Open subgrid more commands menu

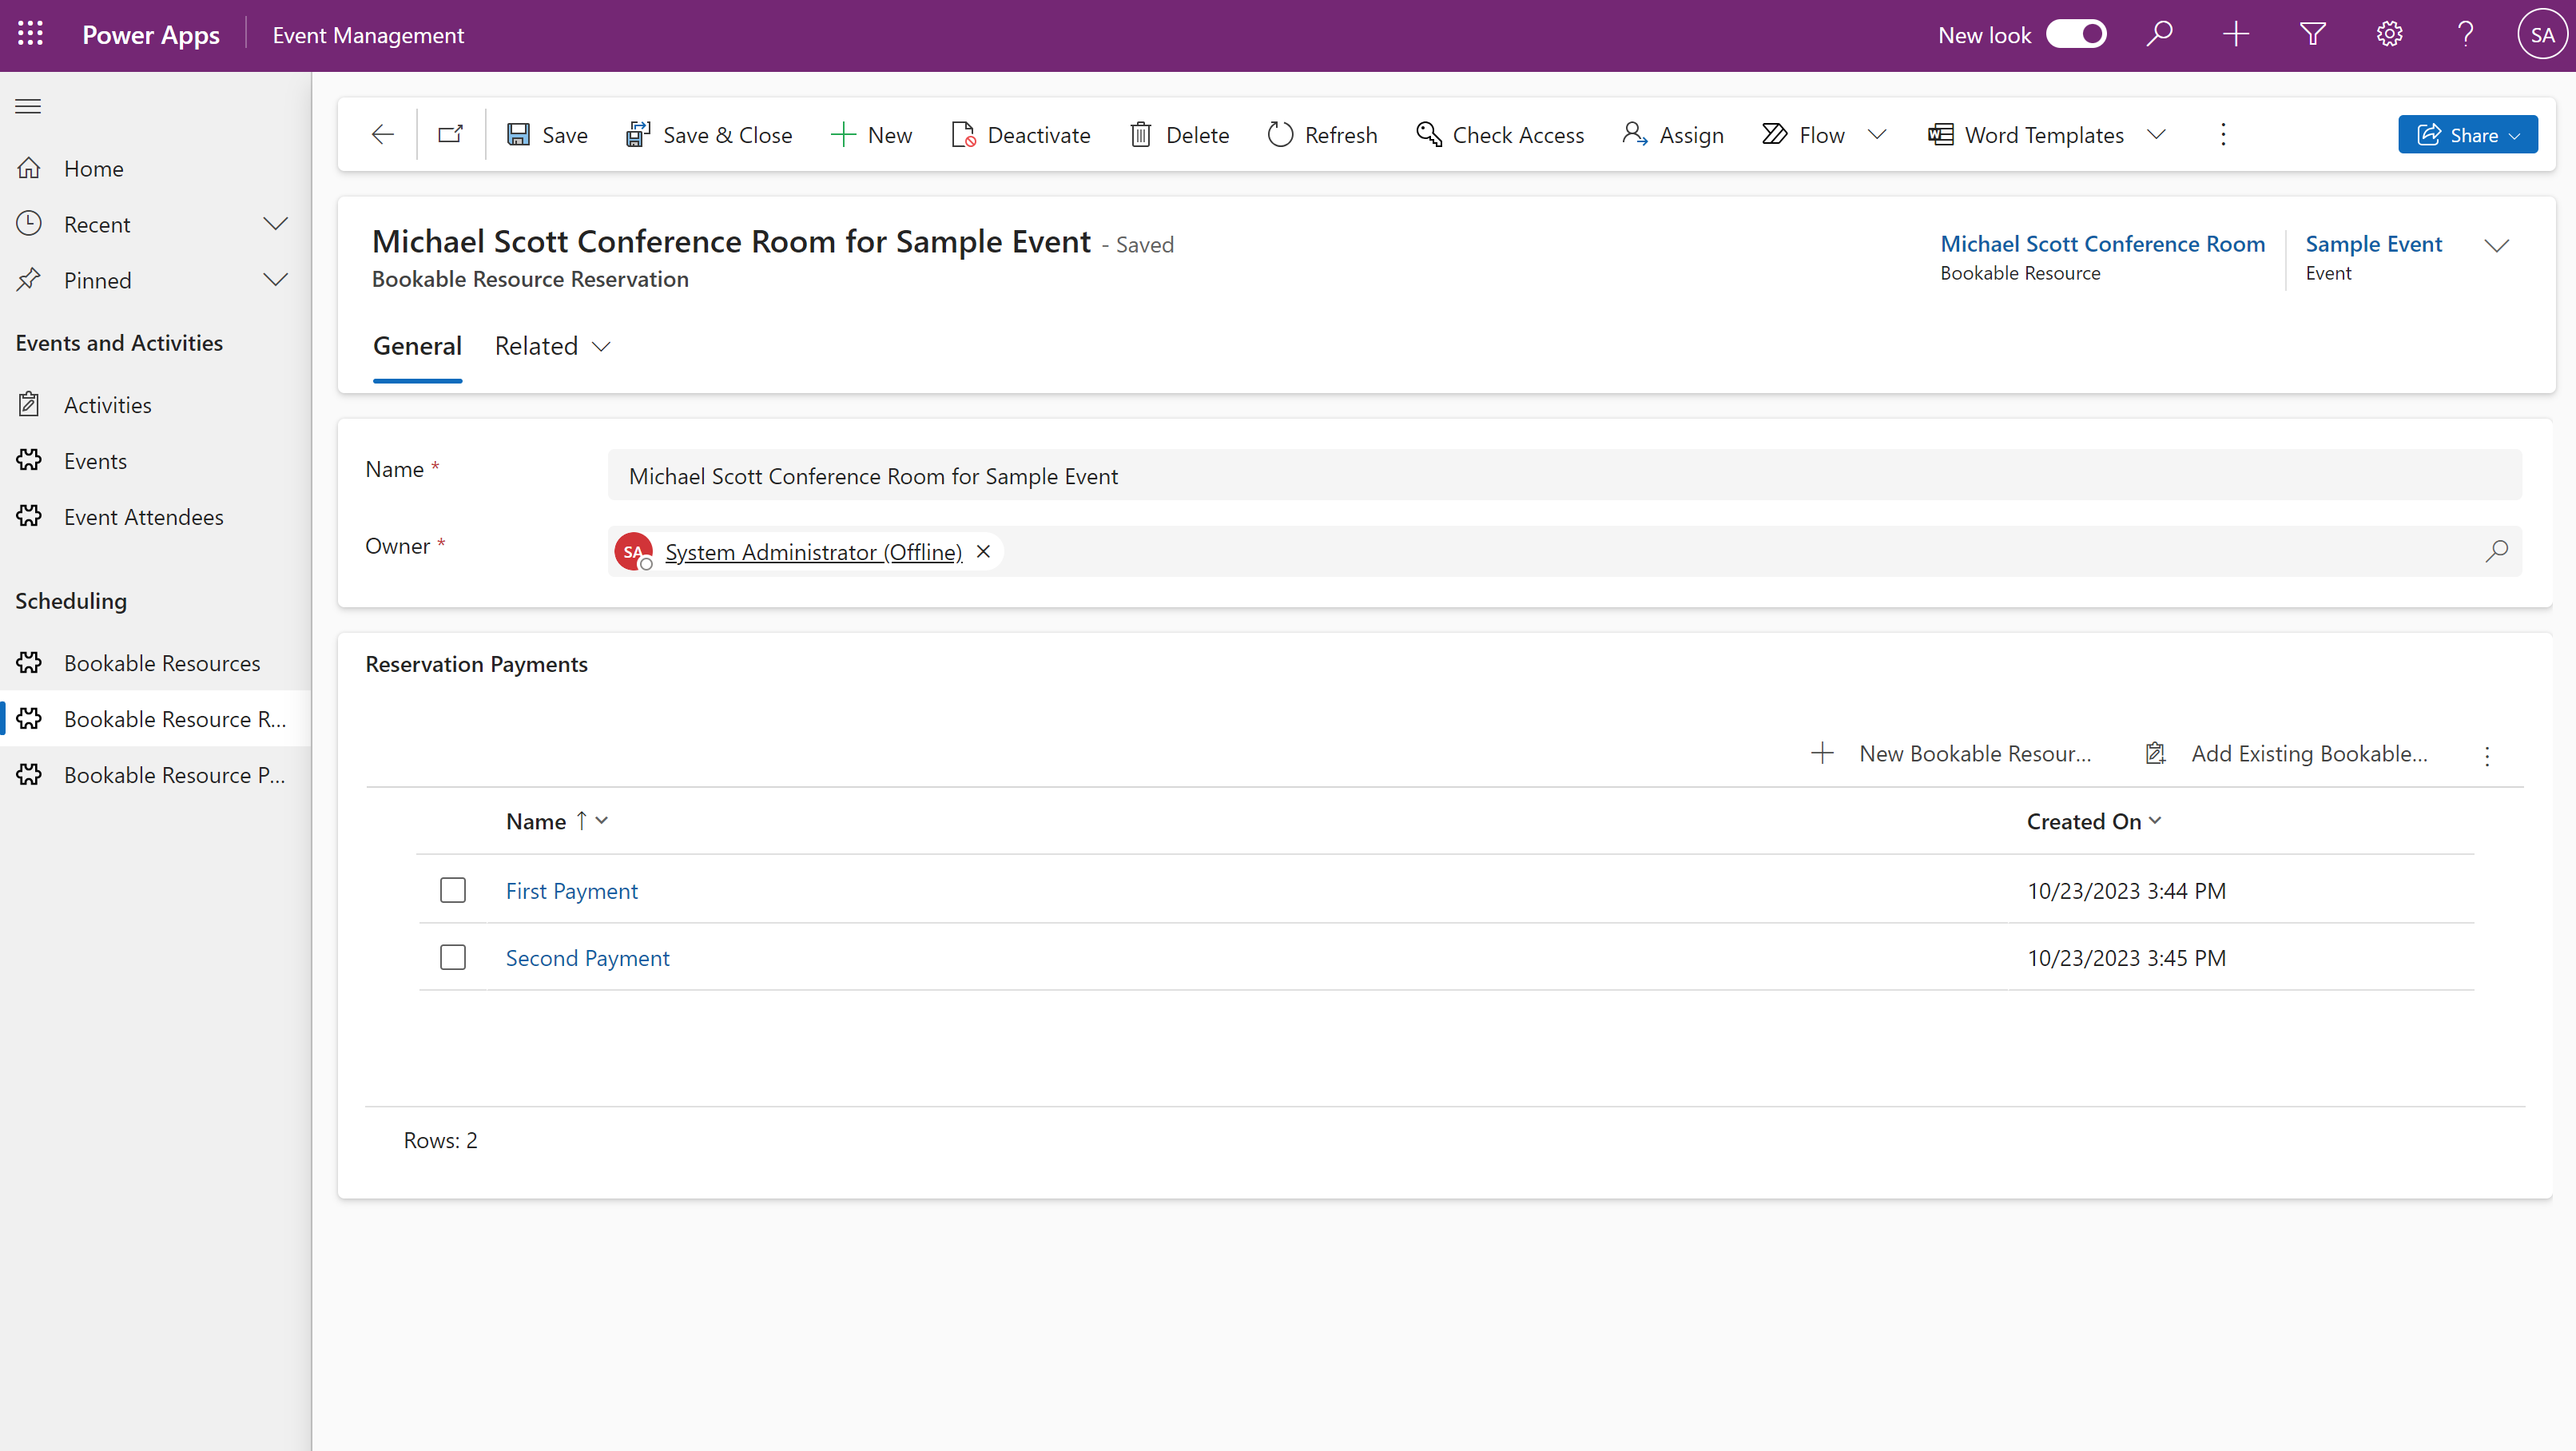[2486, 755]
